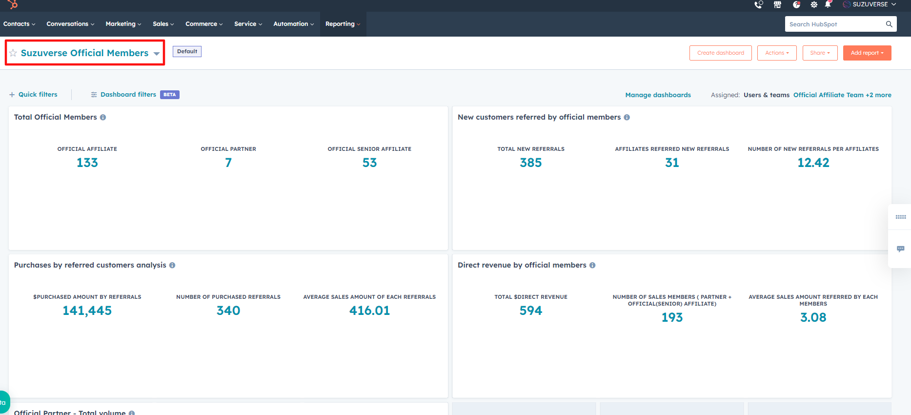This screenshot has height=415, width=911.
Task: View notifications via the bell icon
Action: (x=828, y=5)
